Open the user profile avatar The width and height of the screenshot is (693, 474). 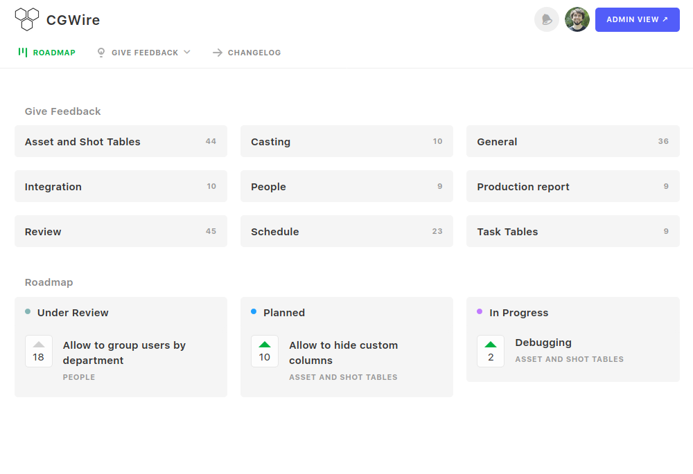point(577,19)
